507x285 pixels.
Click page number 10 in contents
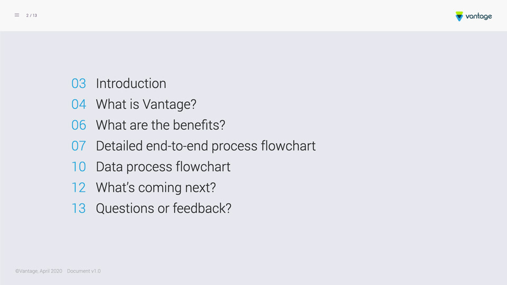tap(79, 167)
